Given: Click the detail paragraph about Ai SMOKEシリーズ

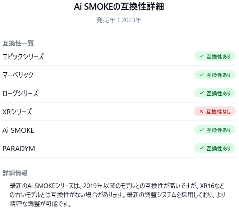Looking at the screenshot, I should click(117, 195).
